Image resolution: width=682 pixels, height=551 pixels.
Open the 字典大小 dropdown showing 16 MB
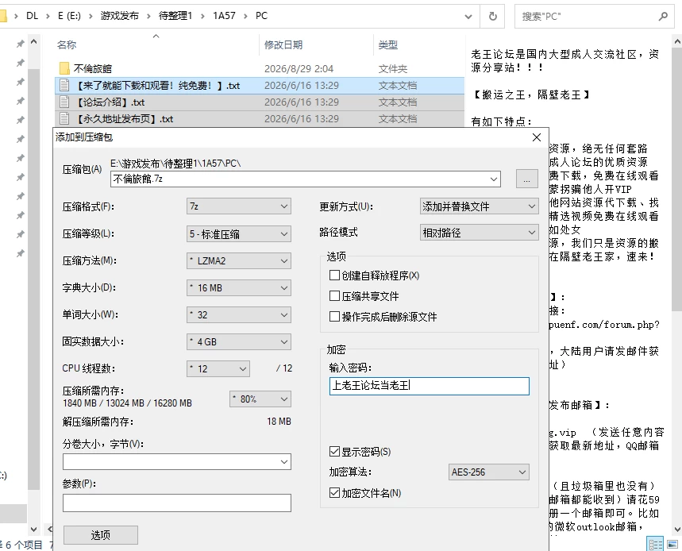coord(239,288)
